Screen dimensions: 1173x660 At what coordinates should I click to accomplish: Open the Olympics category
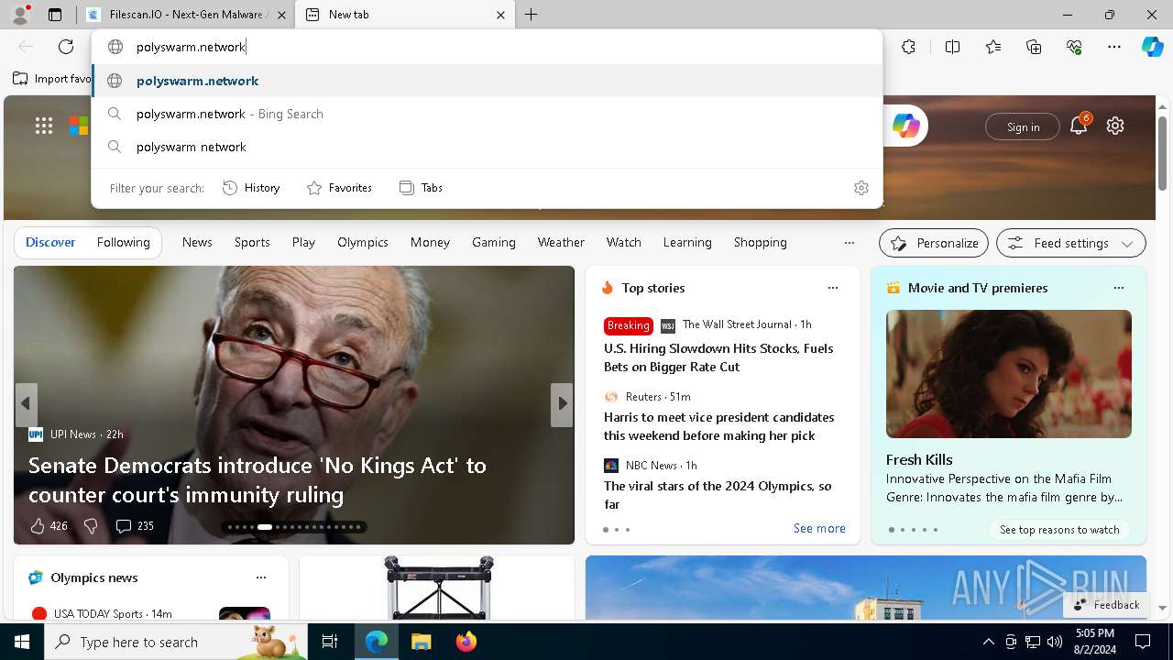[363, 242]
